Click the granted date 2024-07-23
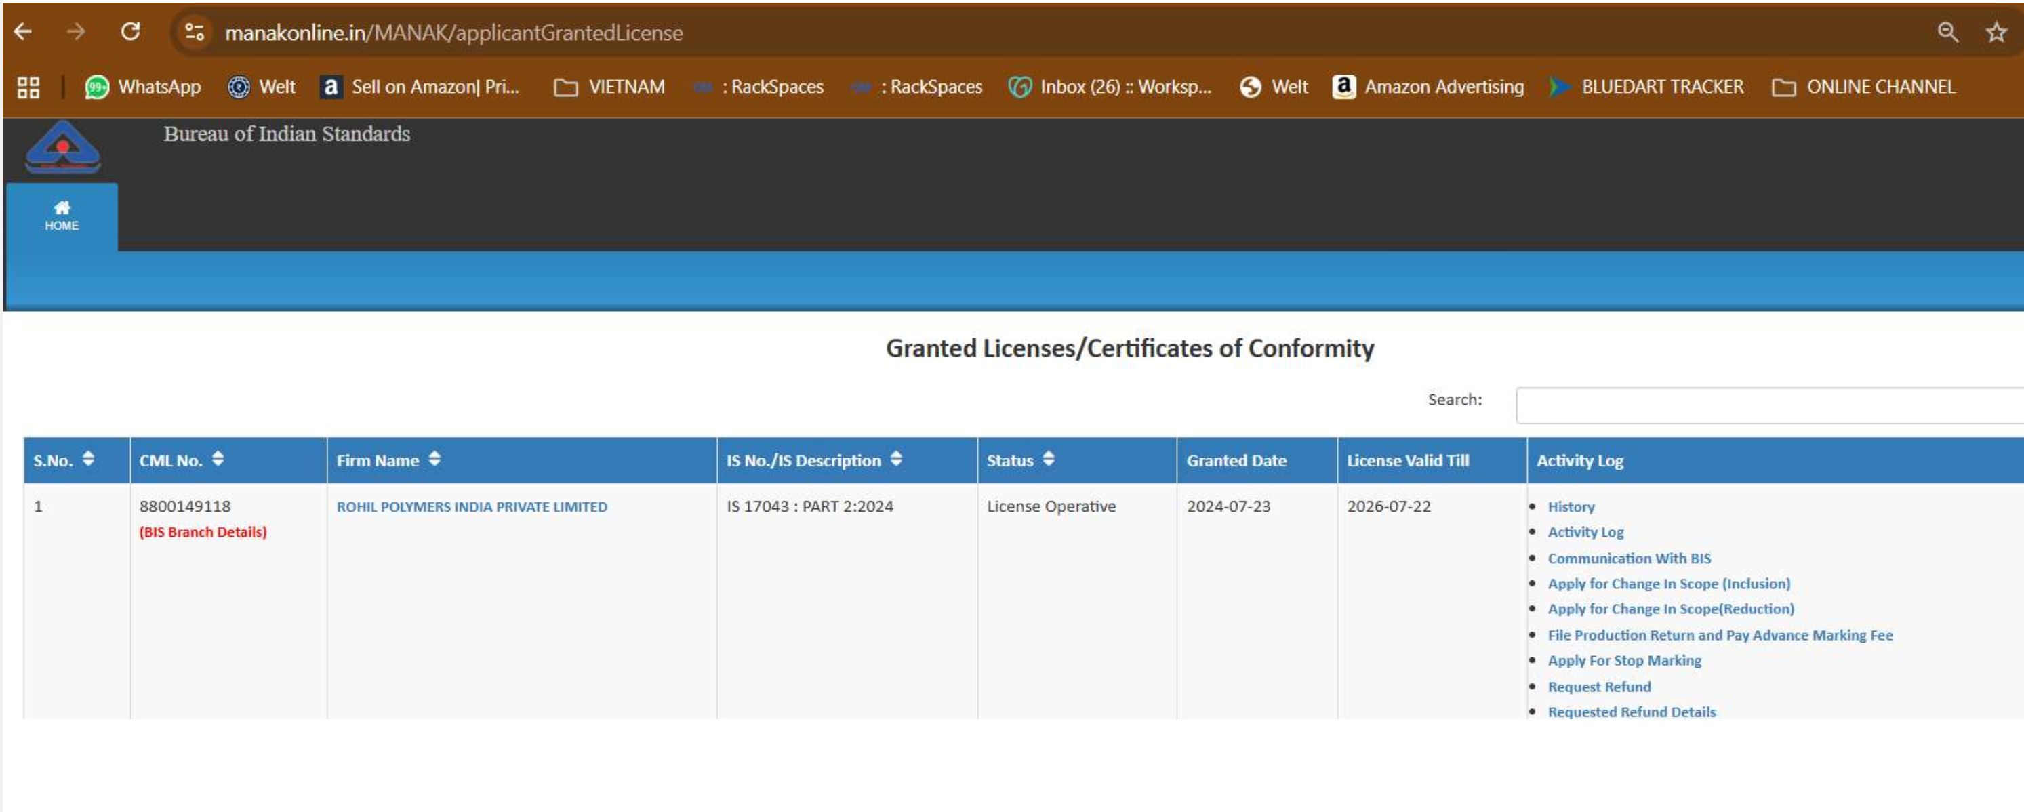2024x812 pixels. (x=1228, y=506)
